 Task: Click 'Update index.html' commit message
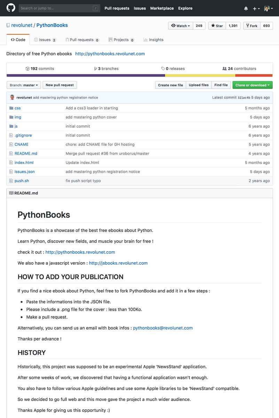point(82,162)
